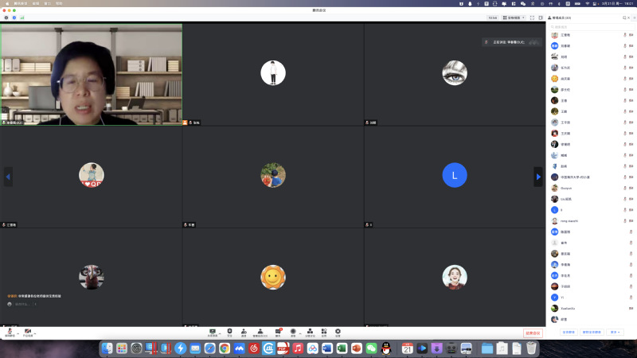Image resolution: width=637 pixels, height=358 pixels.
Task: Open the chat icon with red badge
Action: click(278, 331)
